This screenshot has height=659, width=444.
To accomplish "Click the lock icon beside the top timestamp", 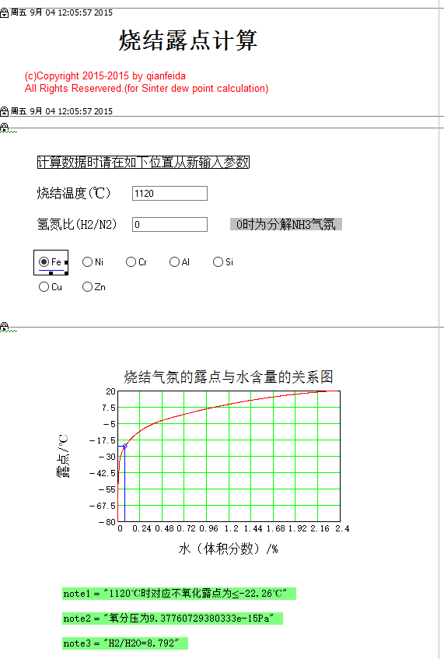I will [4, 13].
